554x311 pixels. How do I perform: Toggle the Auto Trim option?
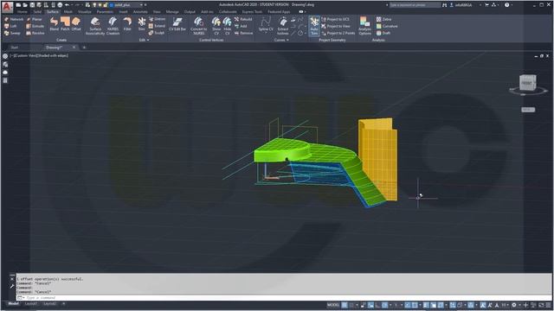point(314,26)
